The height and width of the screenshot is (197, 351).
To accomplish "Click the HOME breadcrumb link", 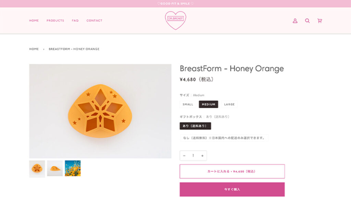I will 34,49.
